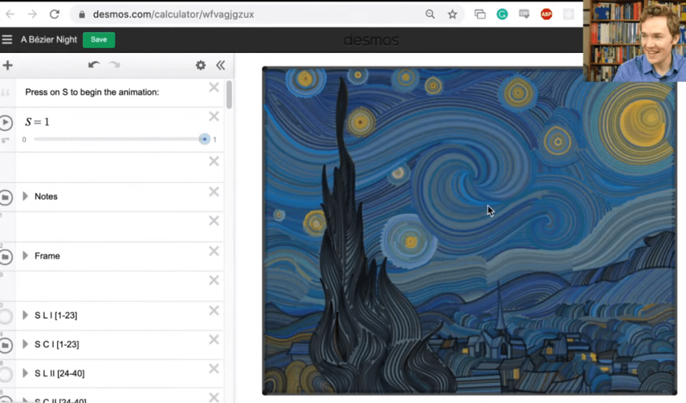Click the S slider handle
The width and height of the screenshot is (686, 403).
[x=205, y=139]
